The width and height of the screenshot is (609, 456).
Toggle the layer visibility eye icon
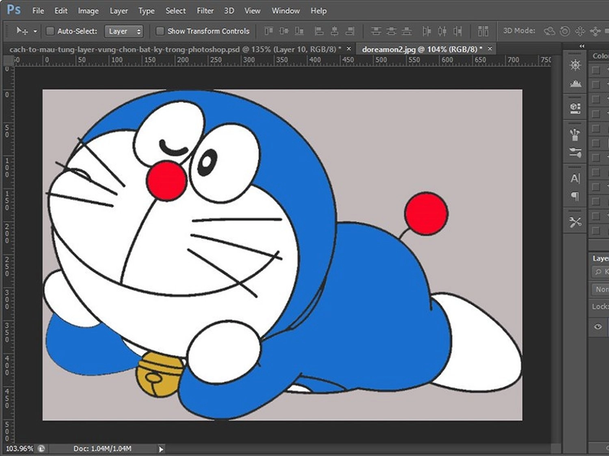click(x=598, y=327)
